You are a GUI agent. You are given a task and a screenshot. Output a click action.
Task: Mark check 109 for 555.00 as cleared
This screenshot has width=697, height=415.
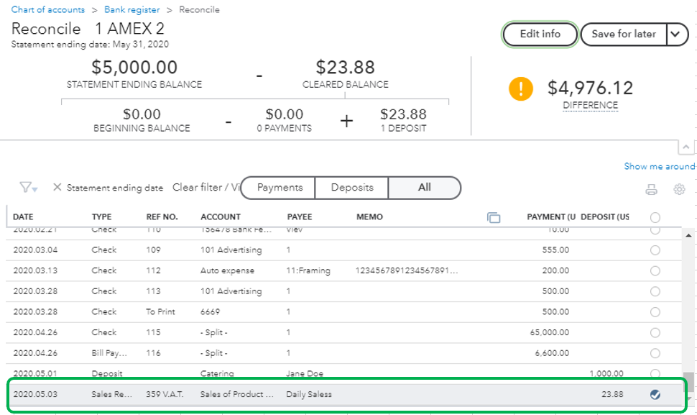pyautogui.click(x=655, y=250)
